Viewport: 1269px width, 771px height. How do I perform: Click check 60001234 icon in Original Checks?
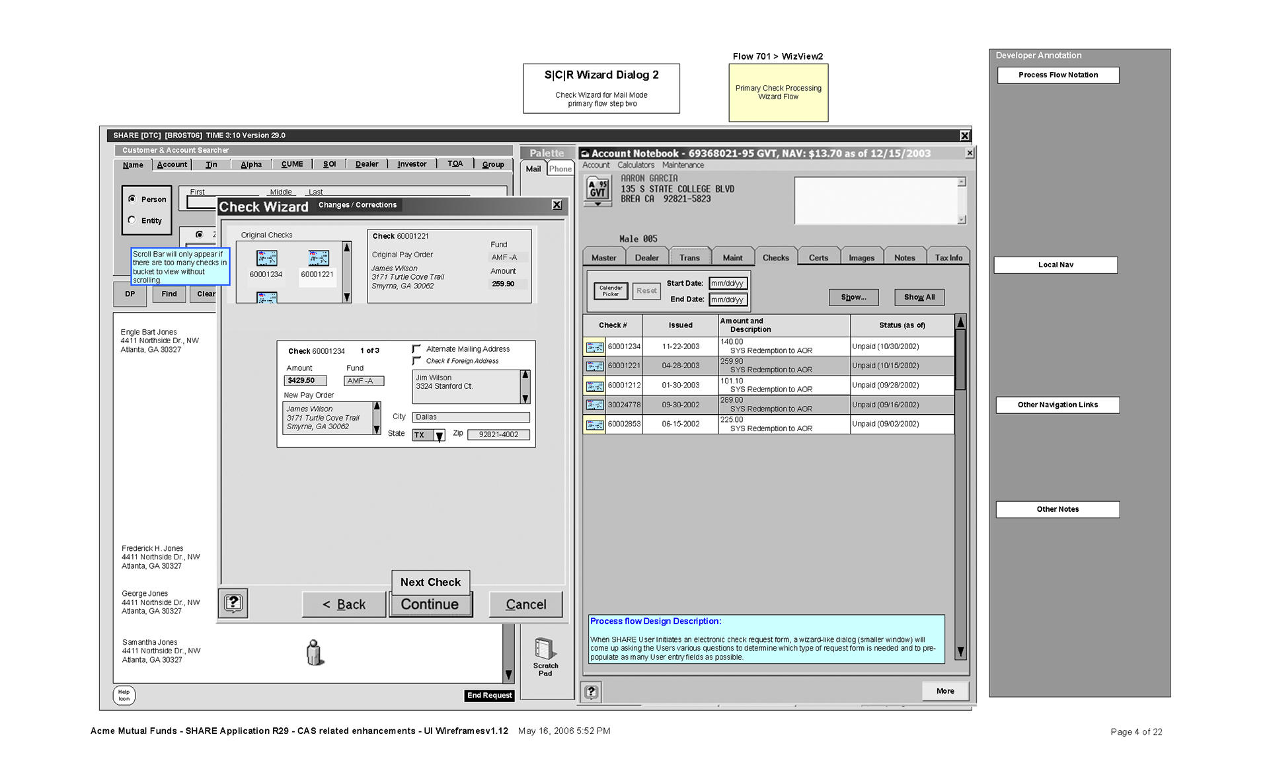[266, 258]
